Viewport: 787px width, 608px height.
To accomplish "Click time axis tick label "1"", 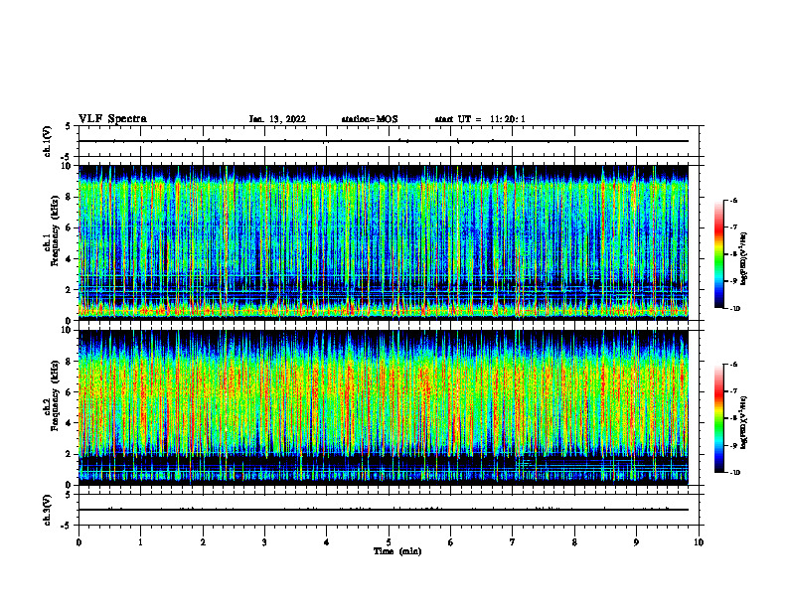I will tap(140, 542).
